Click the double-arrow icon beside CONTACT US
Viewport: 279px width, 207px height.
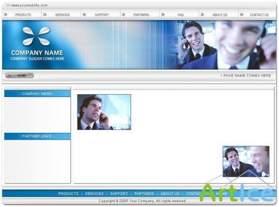coord(242,15)
